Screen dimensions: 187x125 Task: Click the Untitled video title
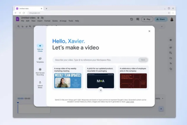point(28,18)
